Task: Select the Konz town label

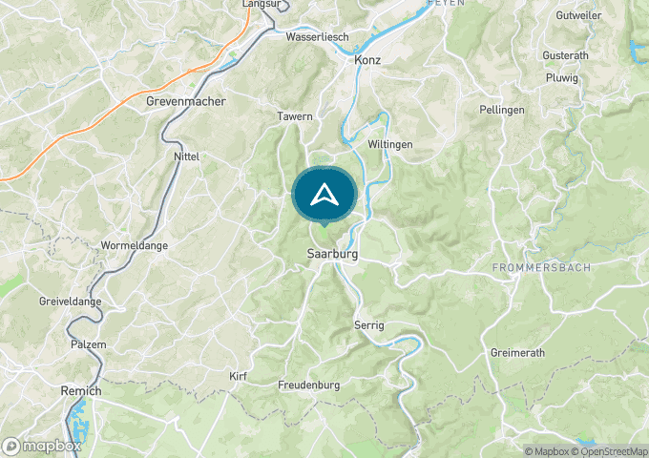Action: 367,60
